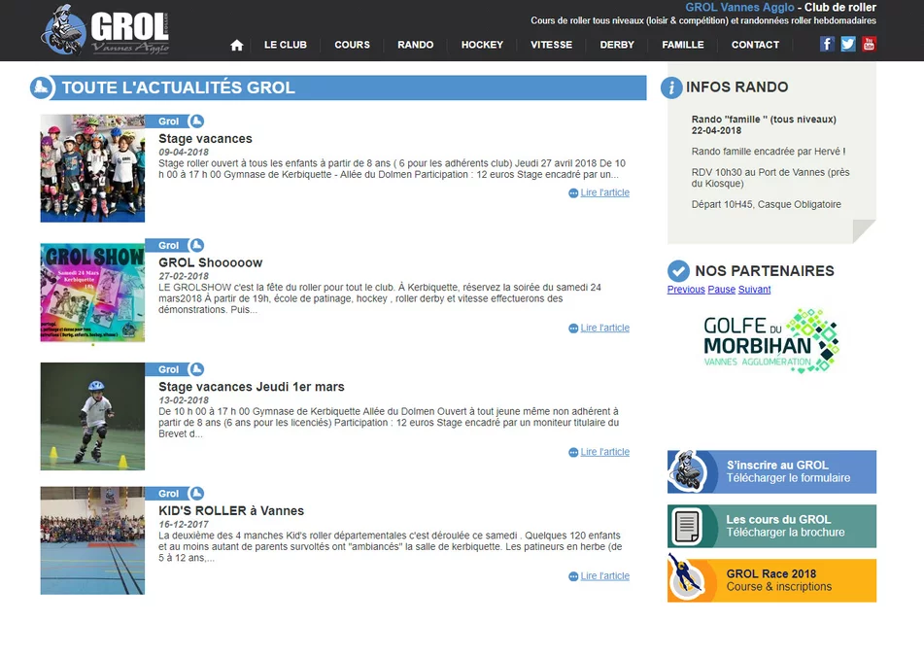Open the HOCKEY menu item
This screenshot has width=924, height=658.
482,45
